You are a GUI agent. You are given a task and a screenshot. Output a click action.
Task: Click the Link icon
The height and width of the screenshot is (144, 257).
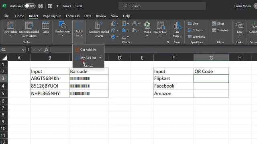tap(239, 26)
